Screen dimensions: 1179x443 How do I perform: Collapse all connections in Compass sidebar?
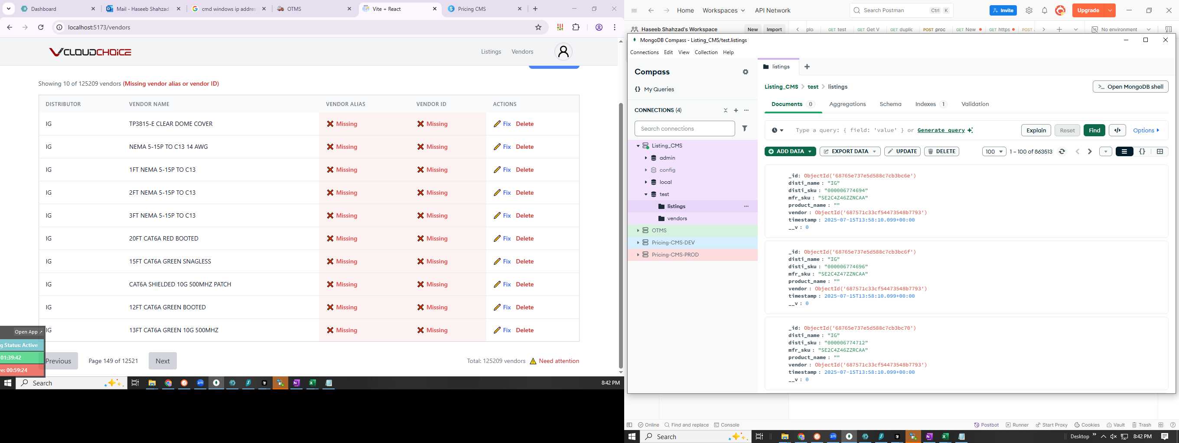pyautogui.click(x=726, y=110)
